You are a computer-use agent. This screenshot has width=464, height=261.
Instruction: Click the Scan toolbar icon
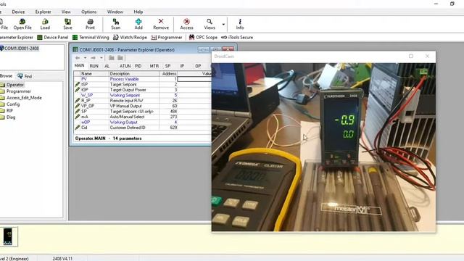click(x=116, y=24)
